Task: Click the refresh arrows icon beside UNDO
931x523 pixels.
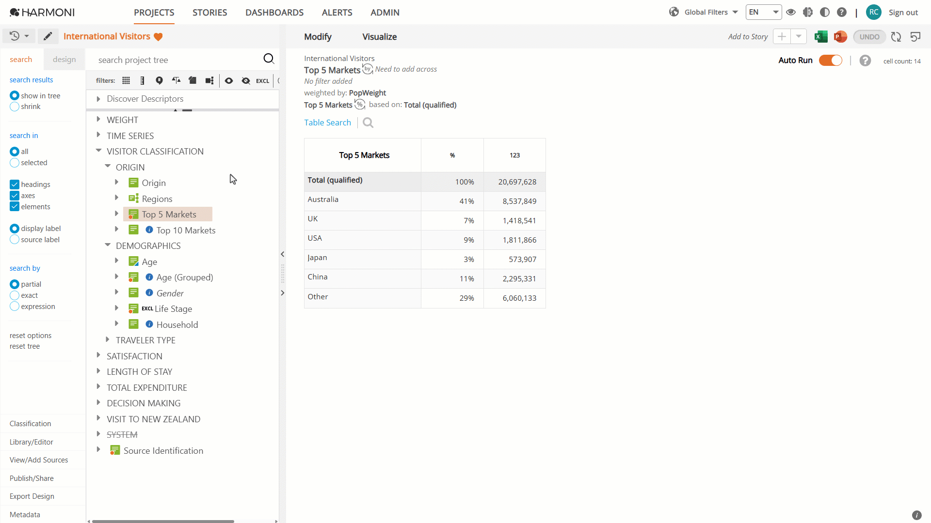Action: [x=896, y=37]
